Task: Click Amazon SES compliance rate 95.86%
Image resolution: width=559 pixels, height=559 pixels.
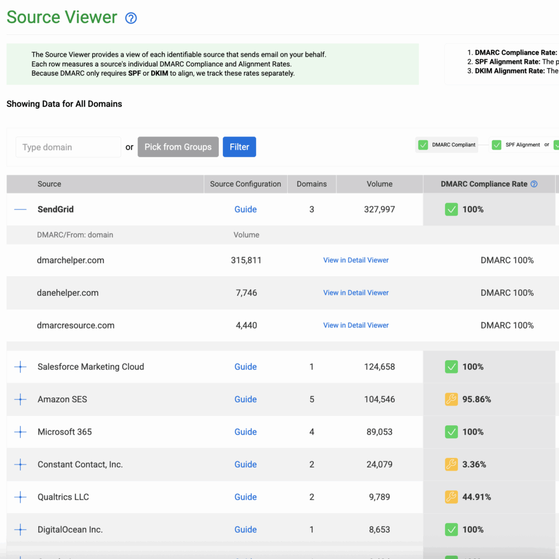Action: (x=477, y=399)
